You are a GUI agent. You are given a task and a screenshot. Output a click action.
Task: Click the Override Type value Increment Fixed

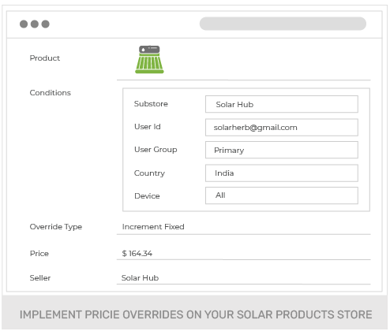click(x=153, y=227)
